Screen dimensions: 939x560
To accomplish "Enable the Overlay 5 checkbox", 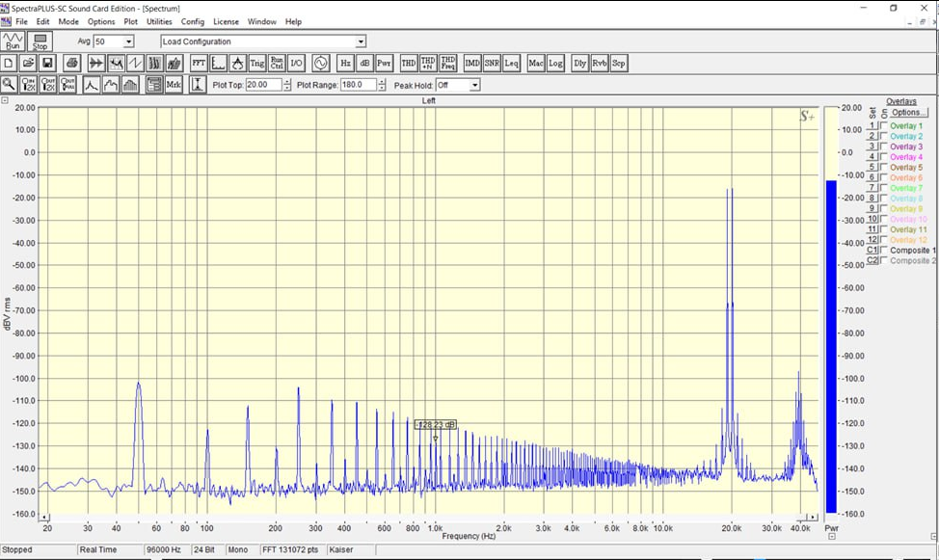I will tap(883, 167).
